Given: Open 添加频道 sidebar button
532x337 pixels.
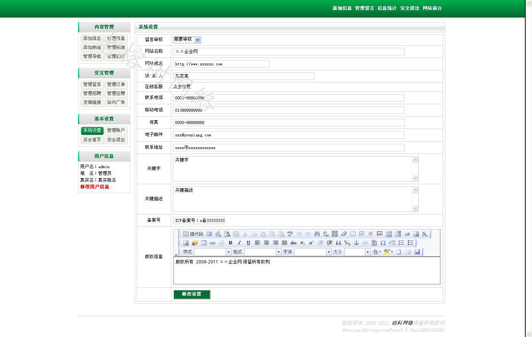Looking at the screenshot, I should tap(92, 47).
